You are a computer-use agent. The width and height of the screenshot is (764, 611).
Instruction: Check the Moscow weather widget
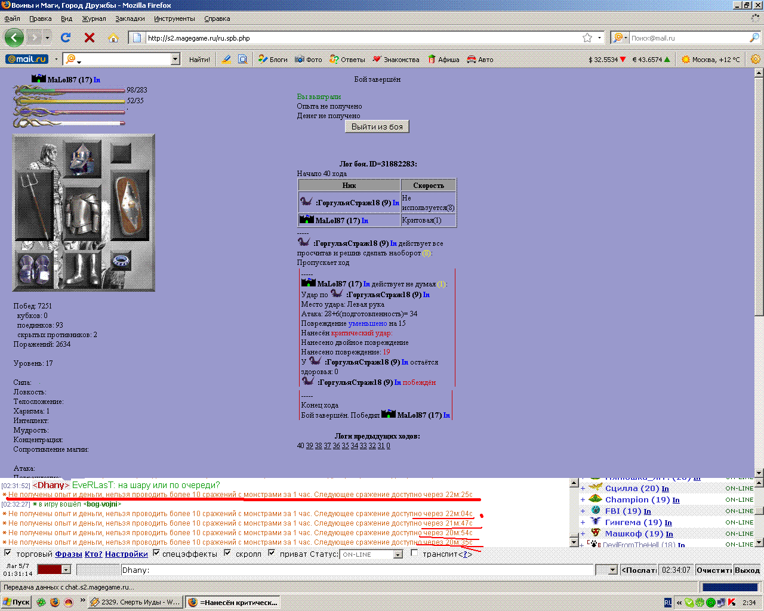(x=710, y=59)
